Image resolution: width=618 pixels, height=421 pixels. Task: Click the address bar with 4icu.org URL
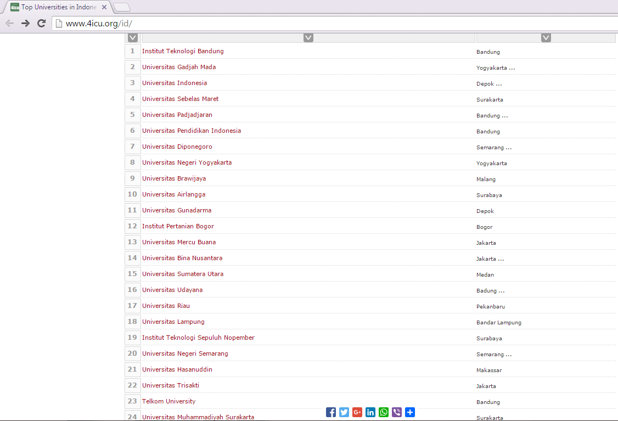[x=335, y=23]
